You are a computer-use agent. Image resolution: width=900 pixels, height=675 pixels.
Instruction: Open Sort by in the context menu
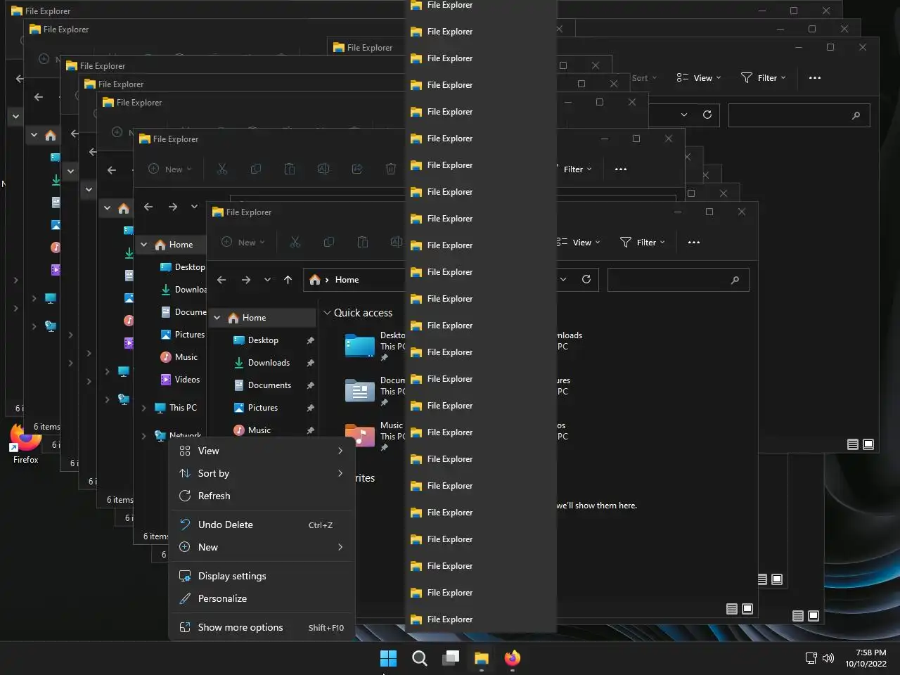(x=262, y=473)
